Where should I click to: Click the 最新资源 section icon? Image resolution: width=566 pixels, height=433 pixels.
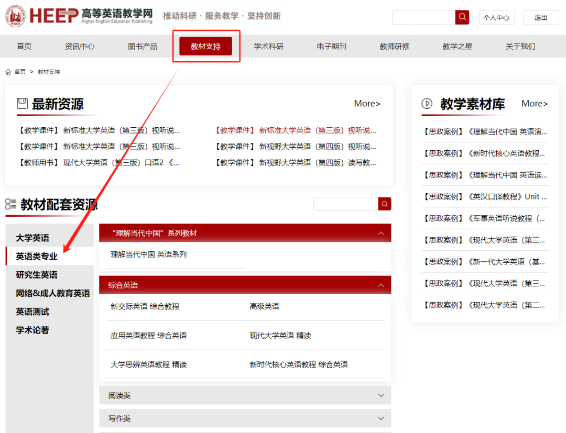pos(23,104)
